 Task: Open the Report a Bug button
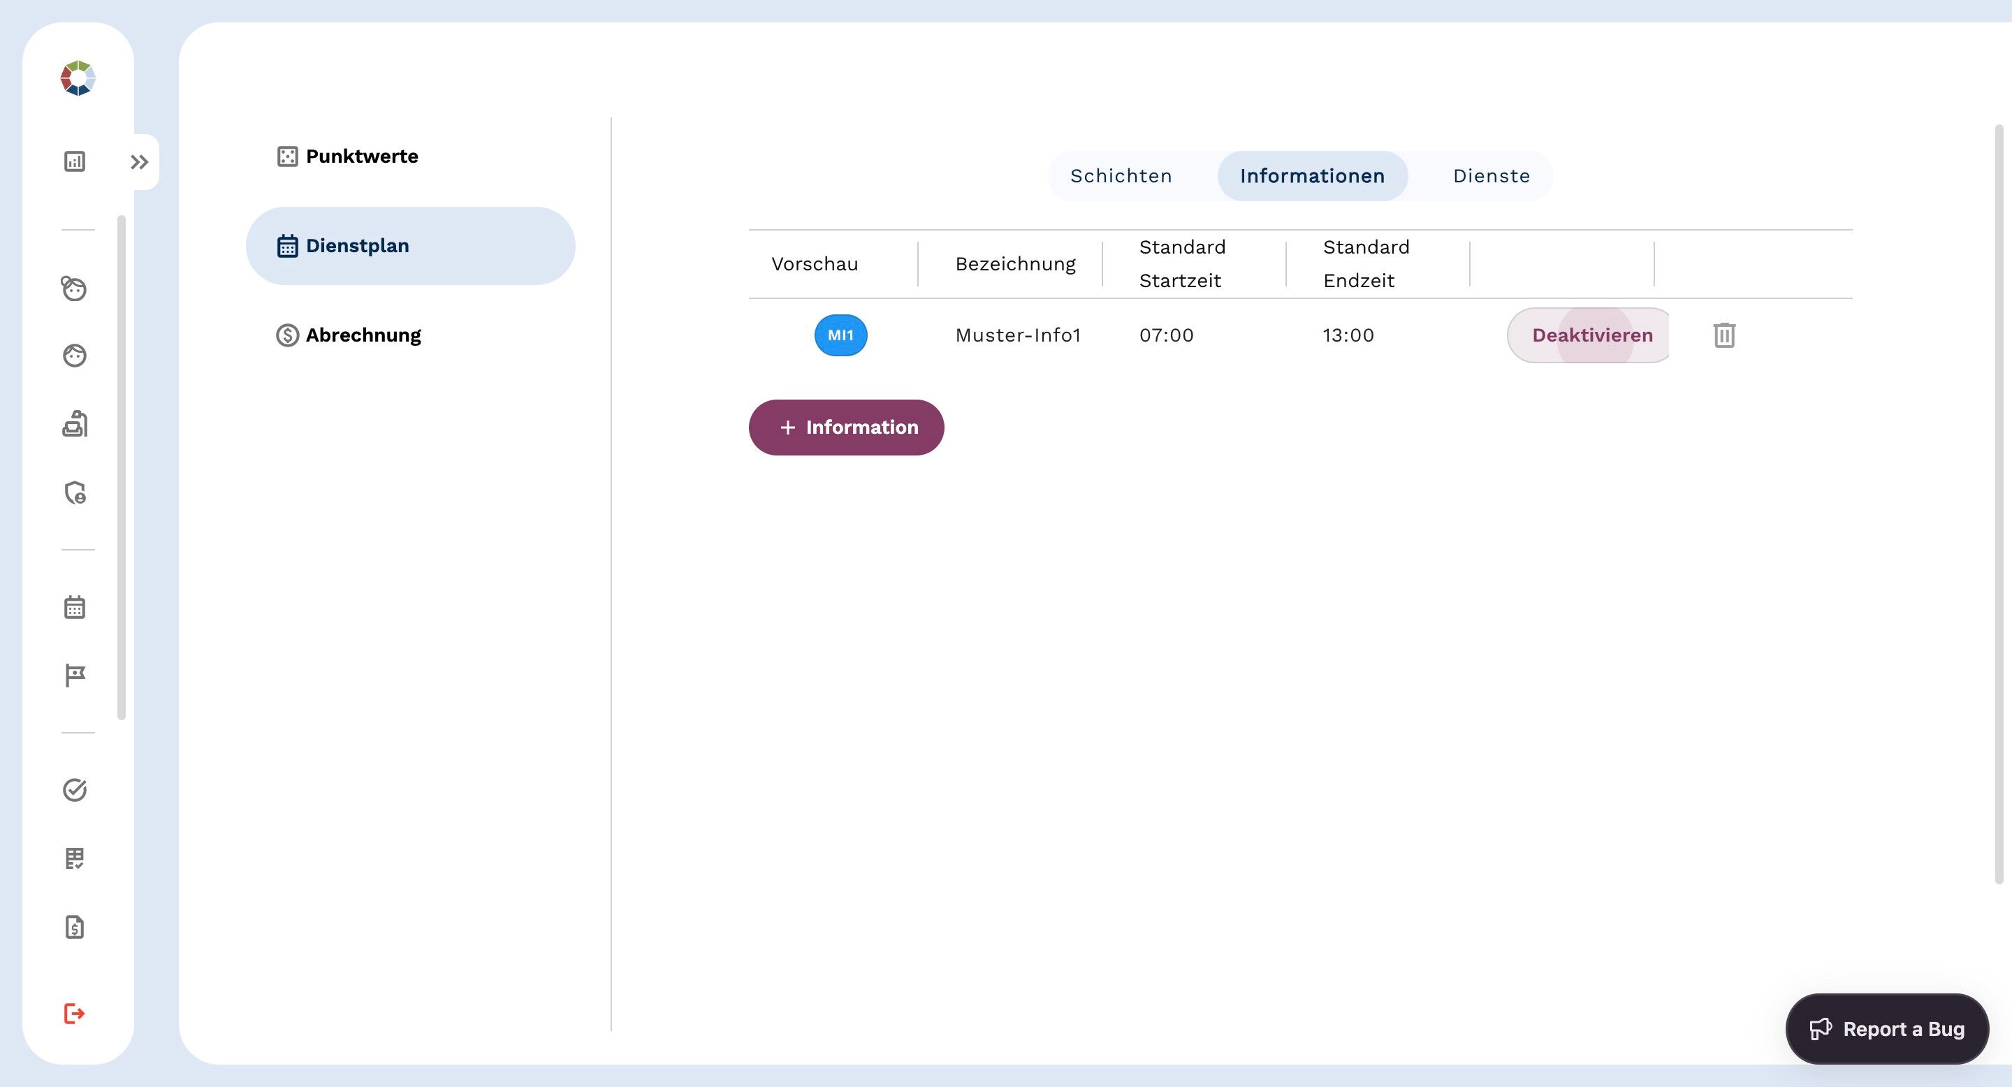click(1886, 1028)
